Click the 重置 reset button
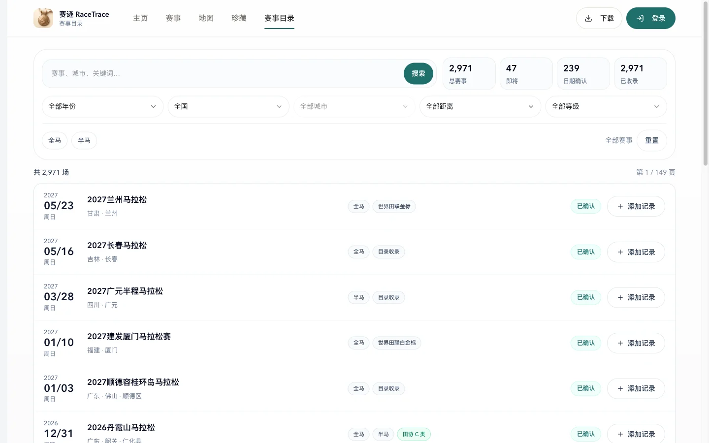Screen dimensions: 709x443 [x=652, y=140]
